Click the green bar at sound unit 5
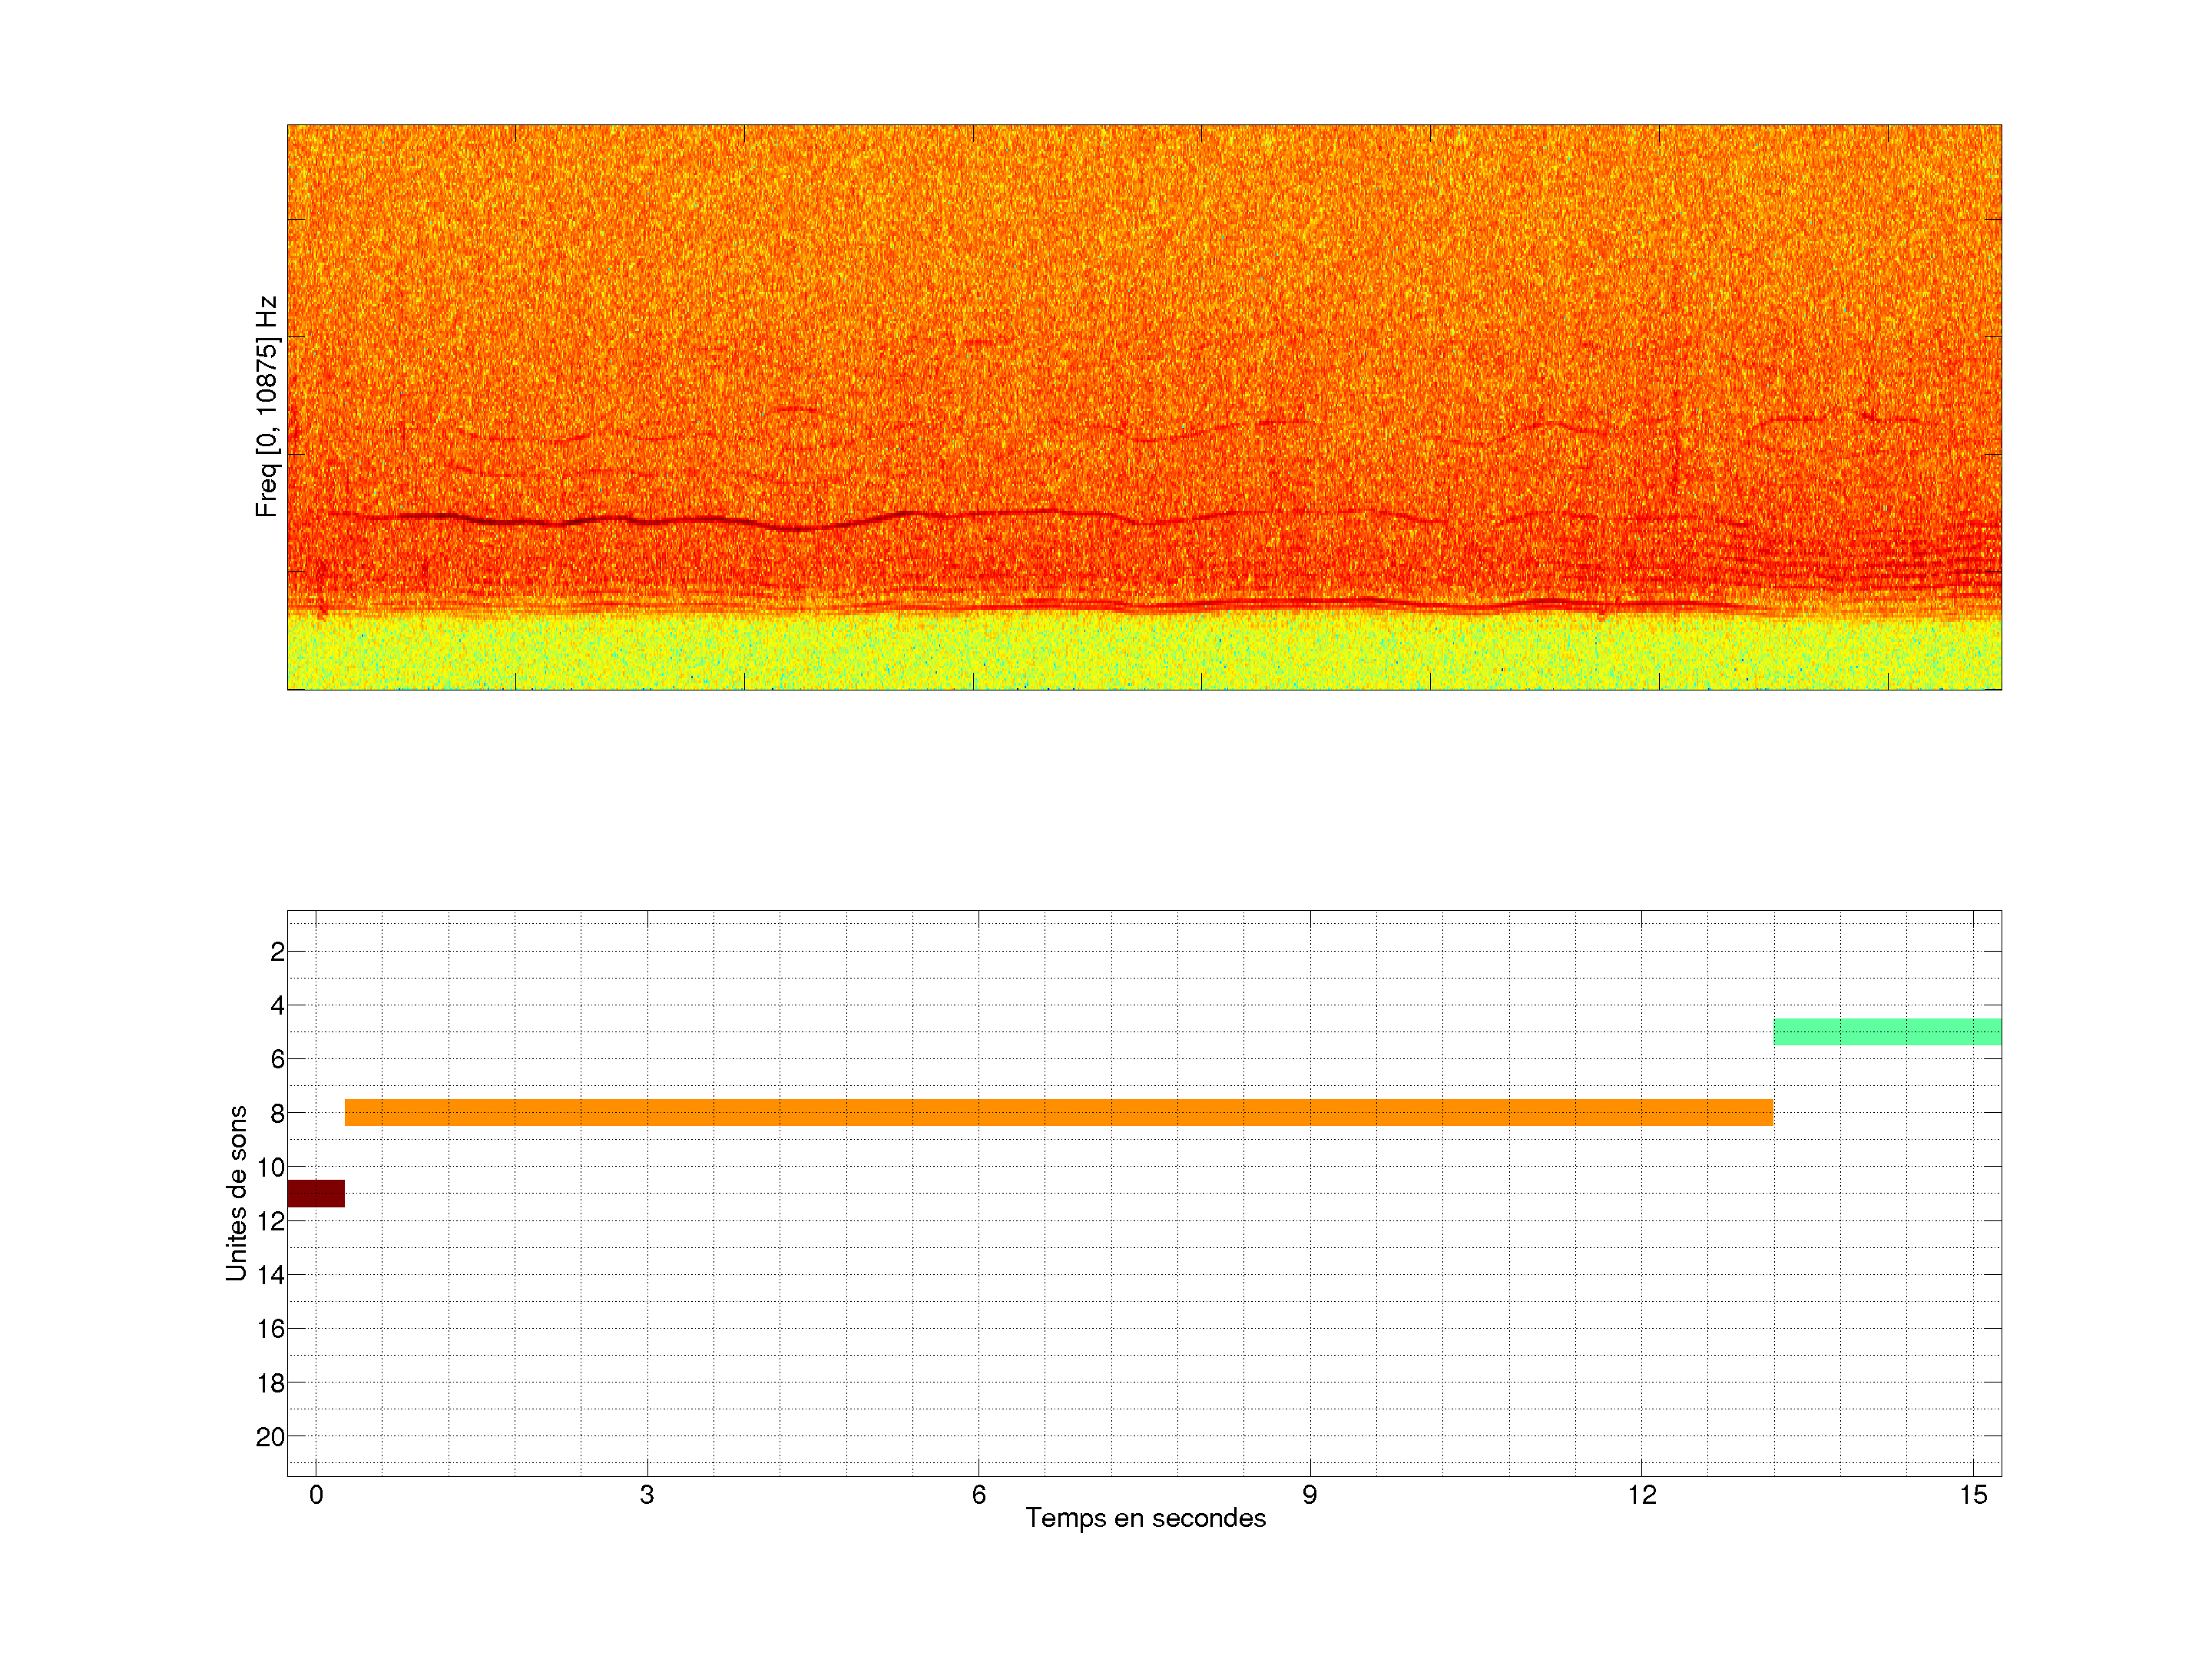Viewport: 2212px width, 1659px height. (1886, 1031)
